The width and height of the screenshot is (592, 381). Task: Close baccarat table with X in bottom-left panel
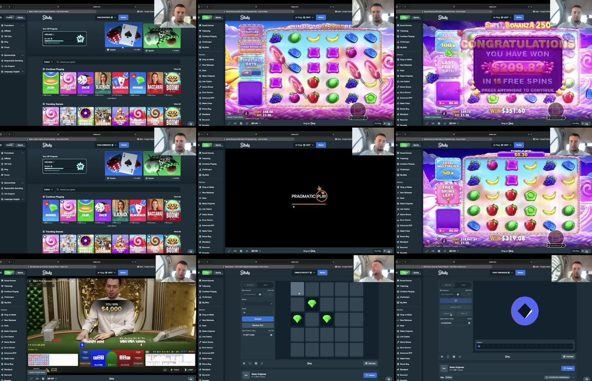(30, 281)
